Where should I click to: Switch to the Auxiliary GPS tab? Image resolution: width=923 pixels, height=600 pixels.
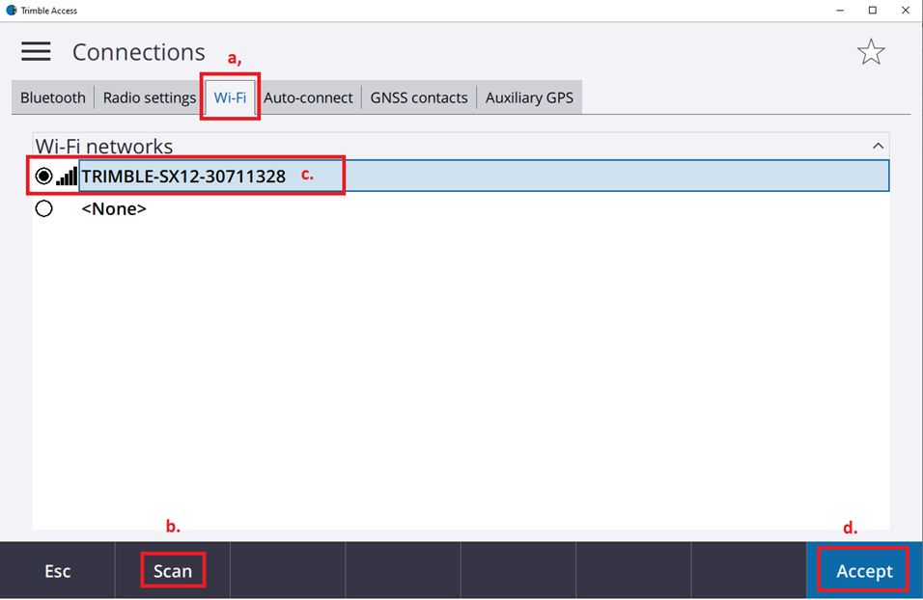(529, 97)
